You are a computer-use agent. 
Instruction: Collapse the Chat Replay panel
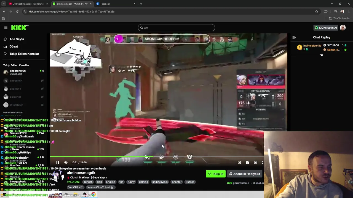click(294, 37)
